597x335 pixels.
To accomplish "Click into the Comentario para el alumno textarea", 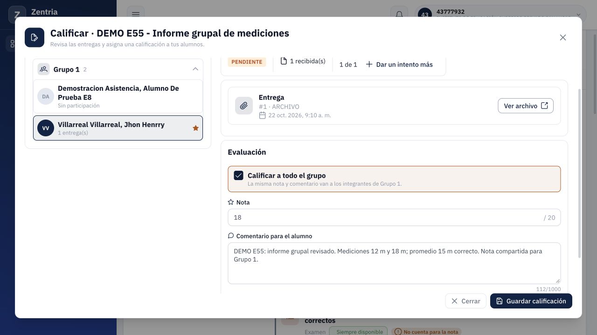I will coord(394,263).
